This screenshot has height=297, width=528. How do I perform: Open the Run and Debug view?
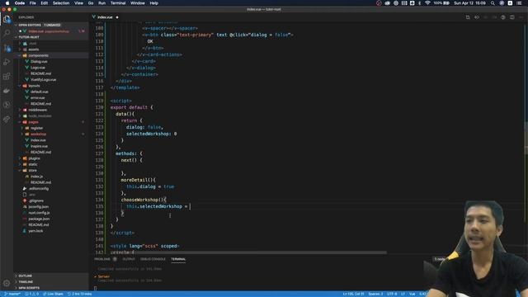[x=7, y=62]
